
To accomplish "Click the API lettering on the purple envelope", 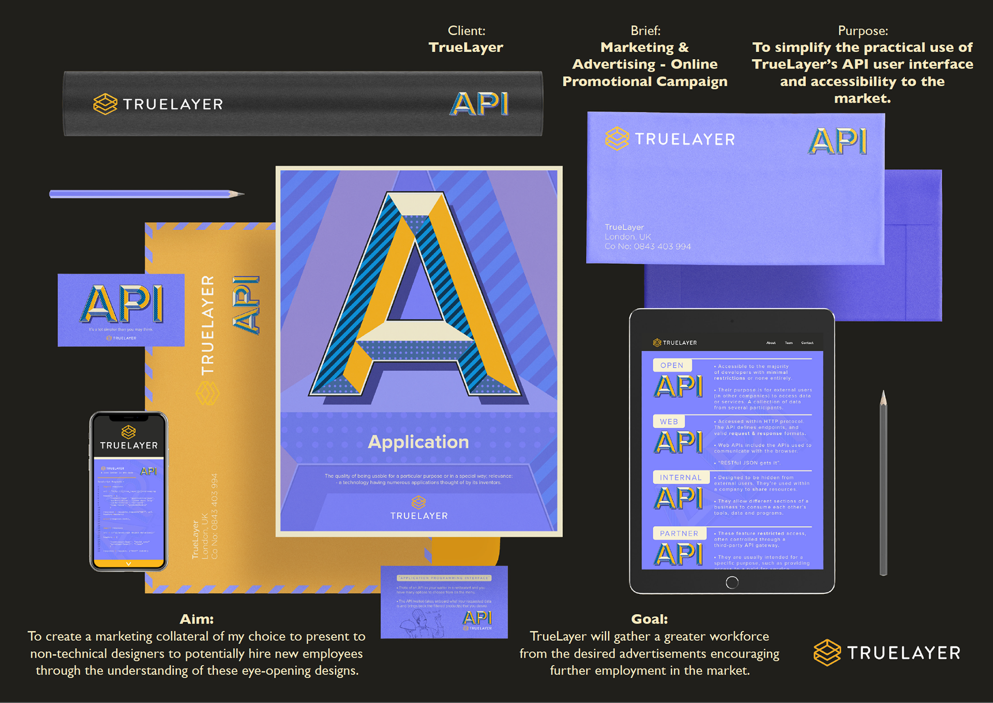I will [838, 141].
